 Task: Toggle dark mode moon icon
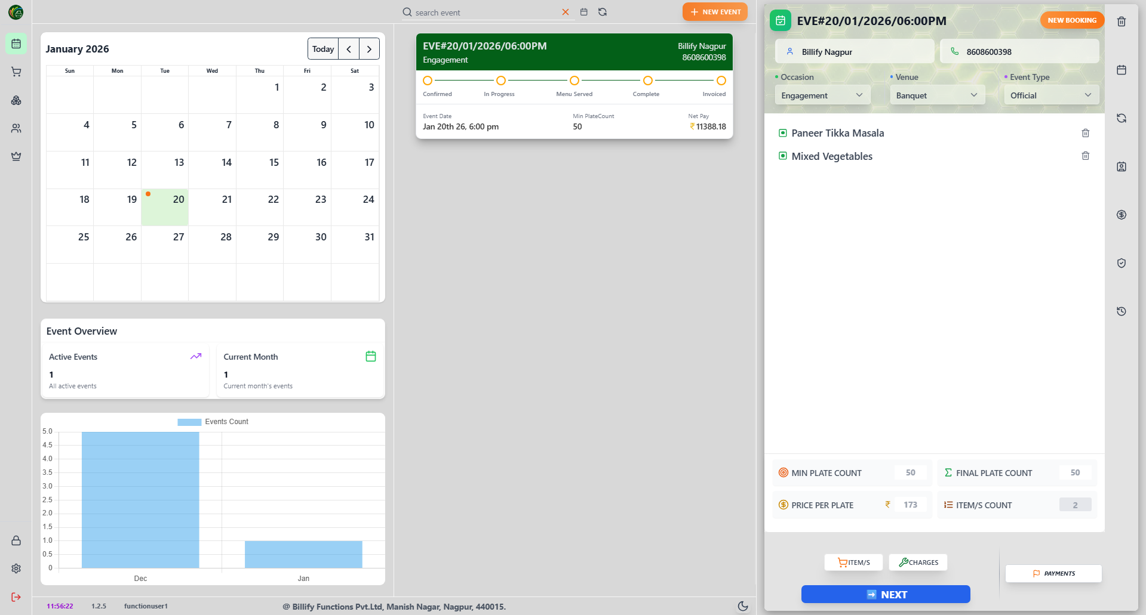click(x=743, y=606)
